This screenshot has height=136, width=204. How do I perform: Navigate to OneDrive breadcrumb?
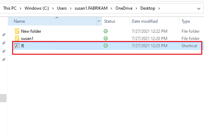pyautogui.click(x=124, y=8)
